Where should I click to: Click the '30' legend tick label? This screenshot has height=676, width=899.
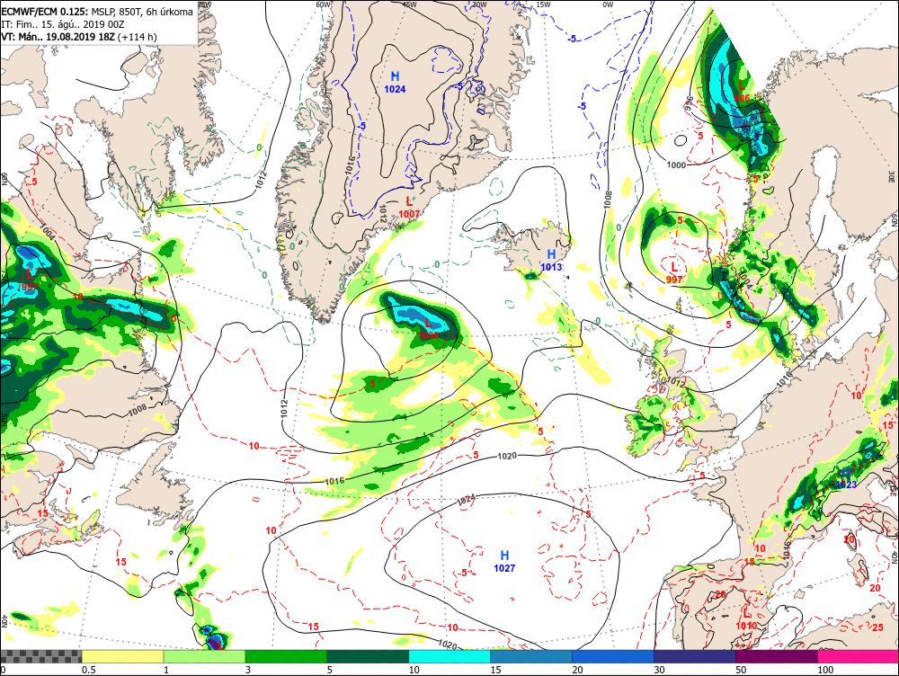(x=659, y=669)
